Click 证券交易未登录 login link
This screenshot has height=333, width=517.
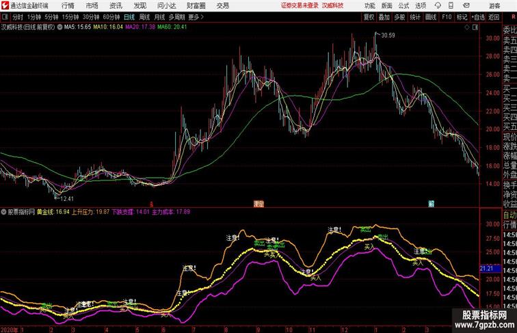pyautogui.click(x=300, y=5)
